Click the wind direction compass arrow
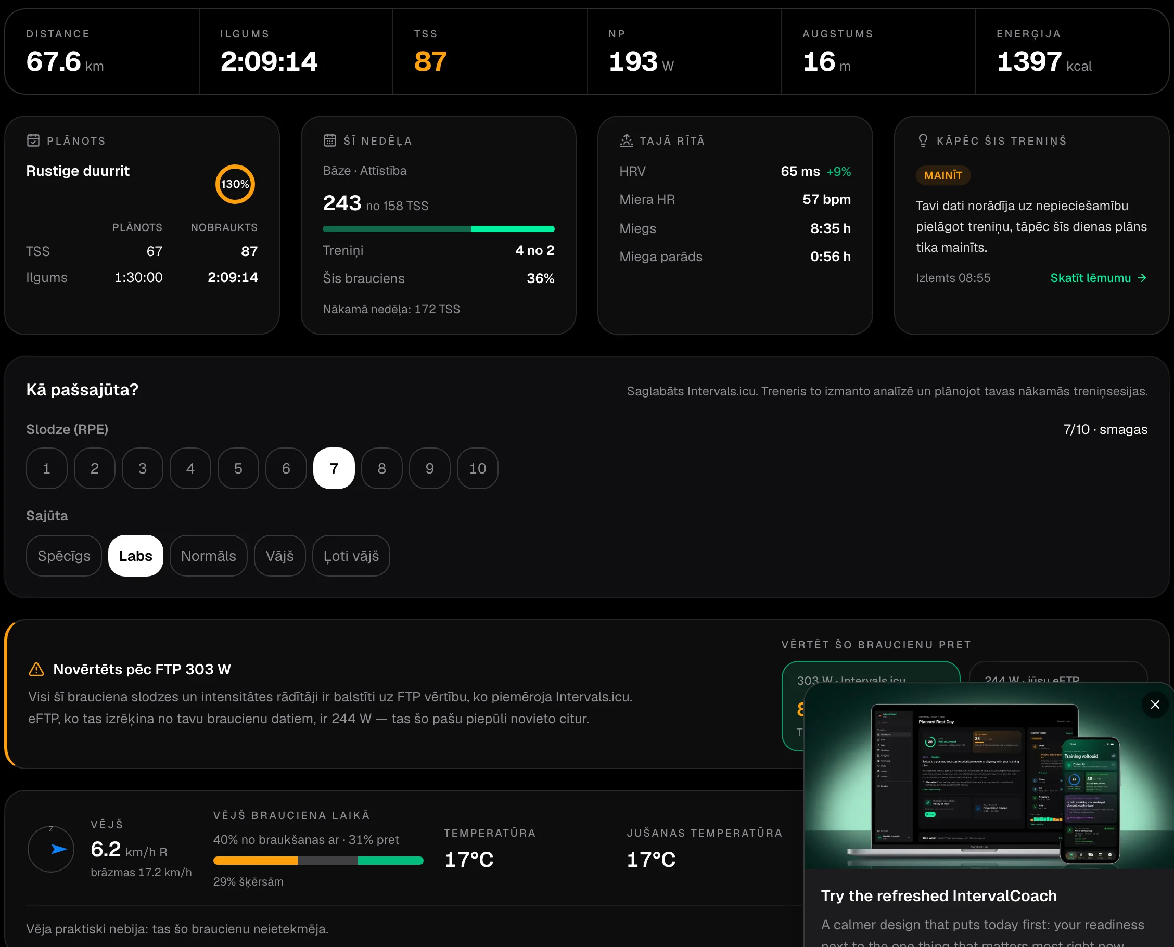The width and height of the screenshot is (1174, 947). [58, 849]
